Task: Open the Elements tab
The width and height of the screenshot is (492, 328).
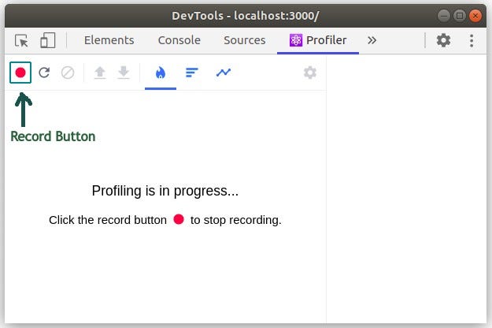Action: pyautogui.click(x=109, y=40)
